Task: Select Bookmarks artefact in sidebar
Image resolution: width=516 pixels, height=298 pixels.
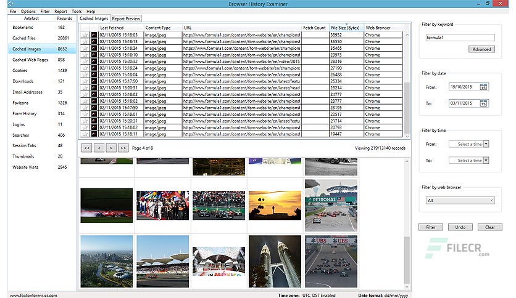Action: [x=42, y=28]
